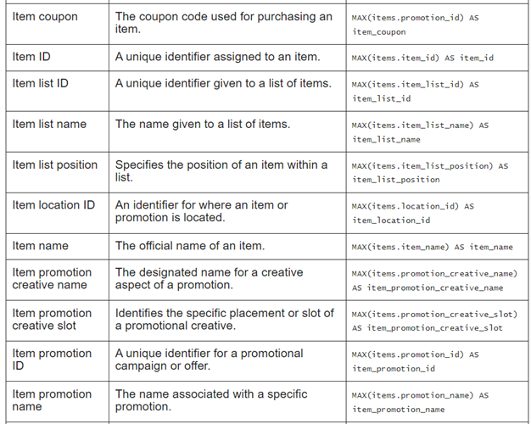This screenshot has height=424, width=531.
Task: Select the MAX(items.promotion_creative_slot) code cell
Action: (x=433, y=321)
